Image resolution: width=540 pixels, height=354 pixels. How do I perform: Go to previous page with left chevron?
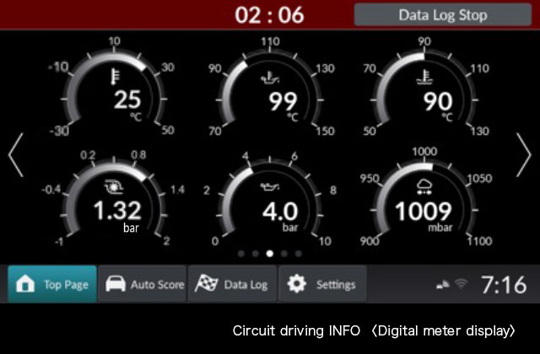(x=15, y=155)
